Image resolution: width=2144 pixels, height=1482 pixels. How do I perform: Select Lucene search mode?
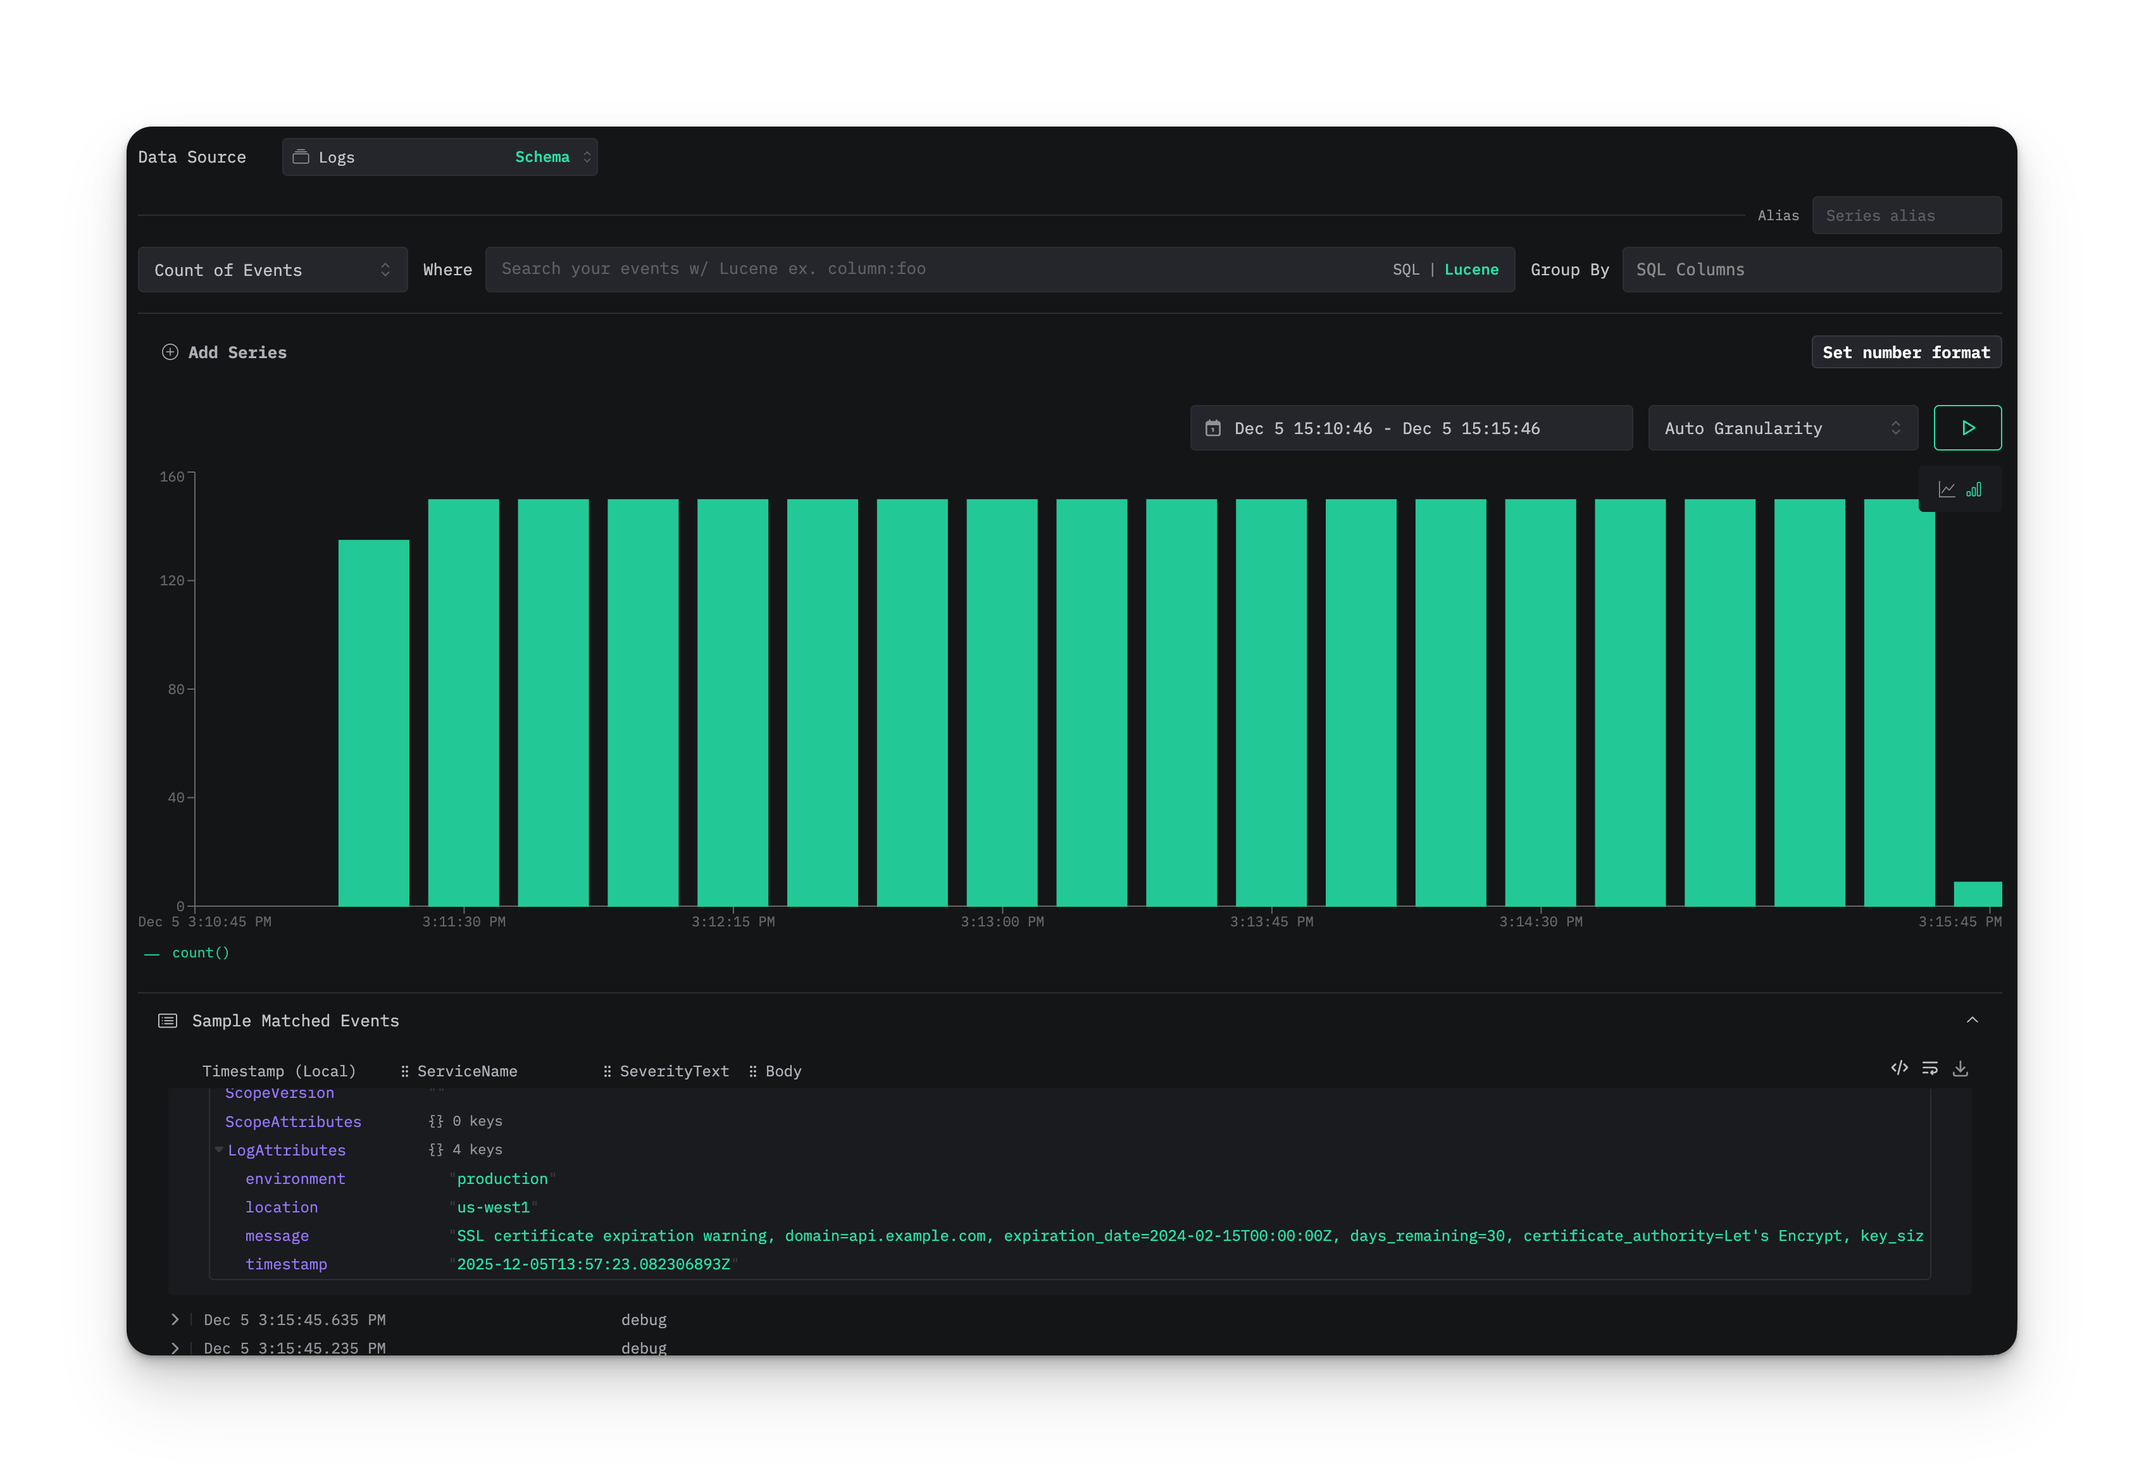click(1472, 270)
